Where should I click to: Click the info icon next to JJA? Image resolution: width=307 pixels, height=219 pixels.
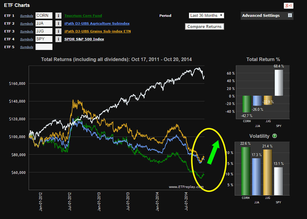[59, 23]
